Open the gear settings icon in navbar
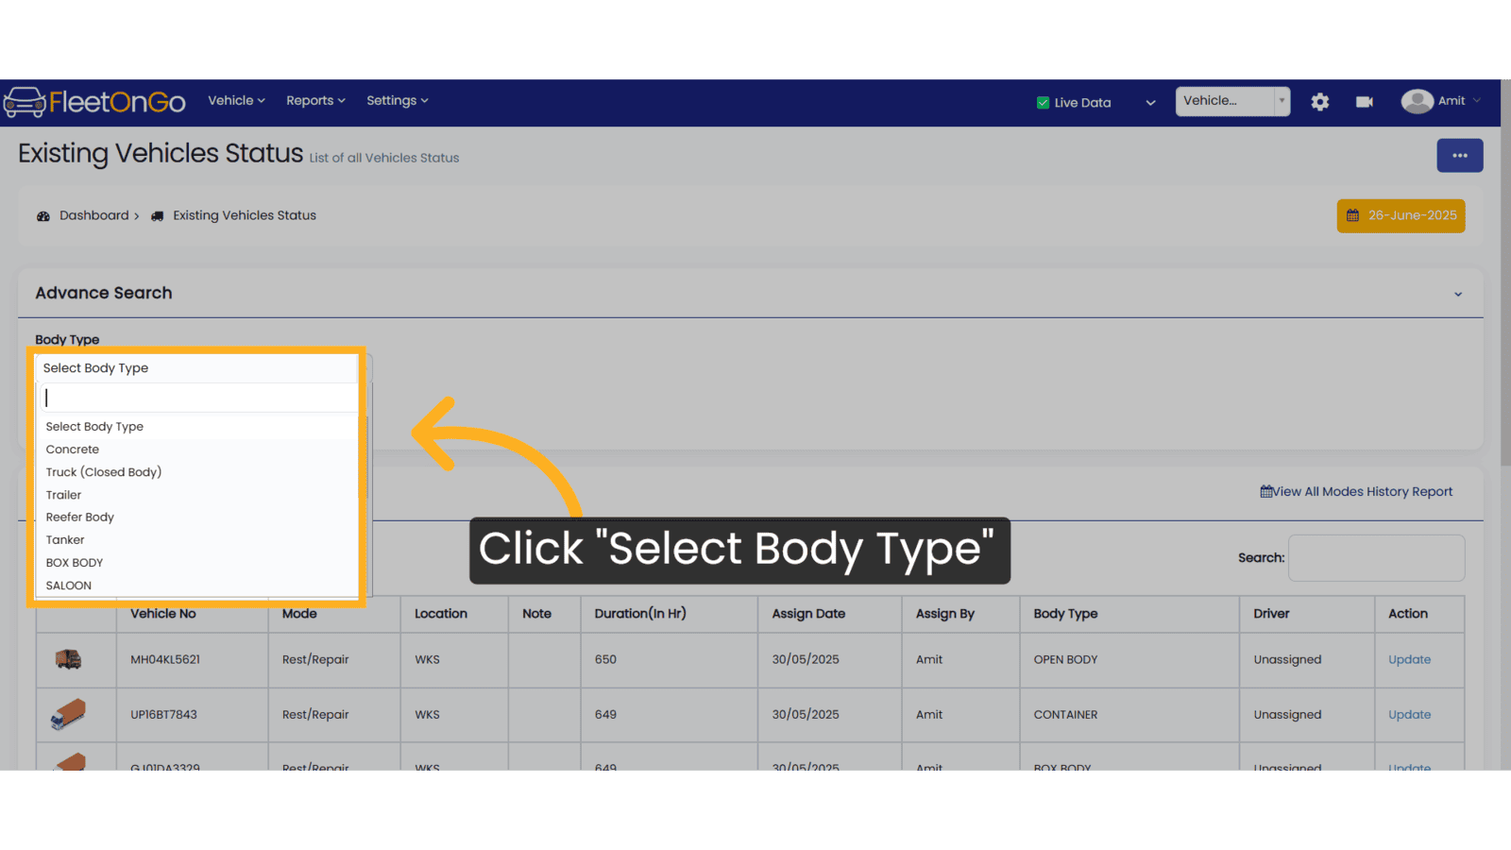 point(1320,102)
